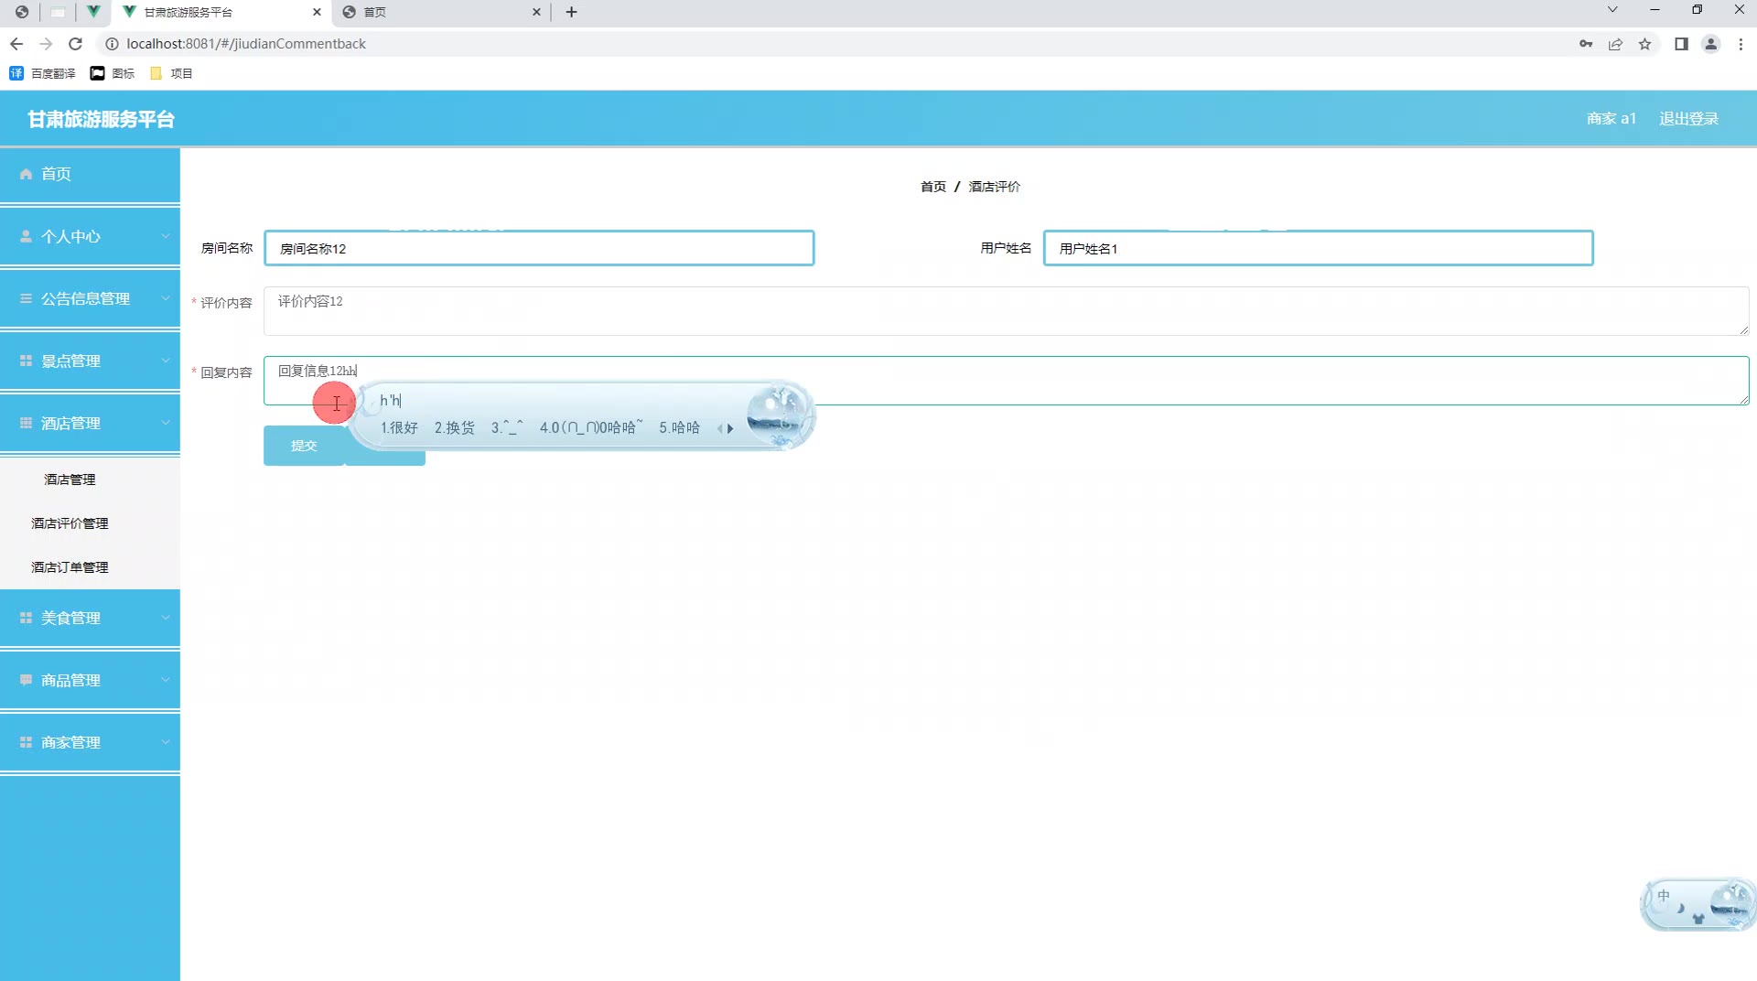This screenshot has height=981, width=1757.
Task: Toggle the browser side panel icon
Action: [1681, 44]
